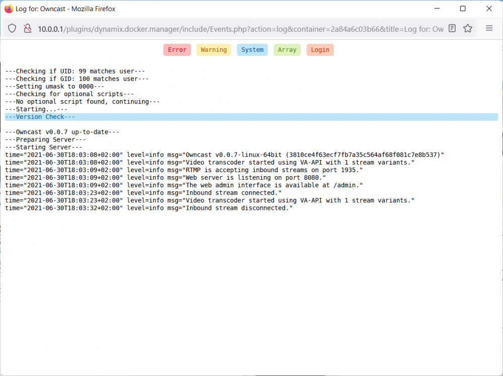
Task: Open the insecure connection padlock info
Action: 28,29
